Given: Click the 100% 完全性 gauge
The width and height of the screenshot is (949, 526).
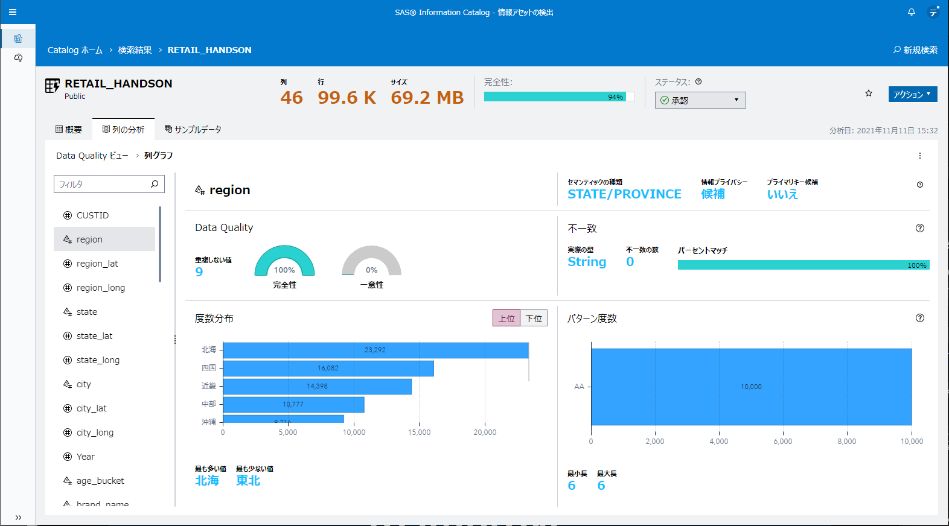Looking at the screenshot, I should 284,261.
